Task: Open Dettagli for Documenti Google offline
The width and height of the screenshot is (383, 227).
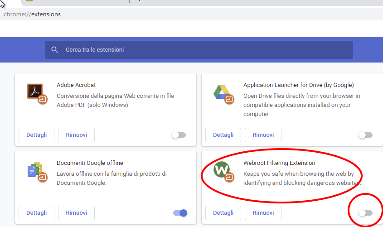Action: (x=36, y=213)
